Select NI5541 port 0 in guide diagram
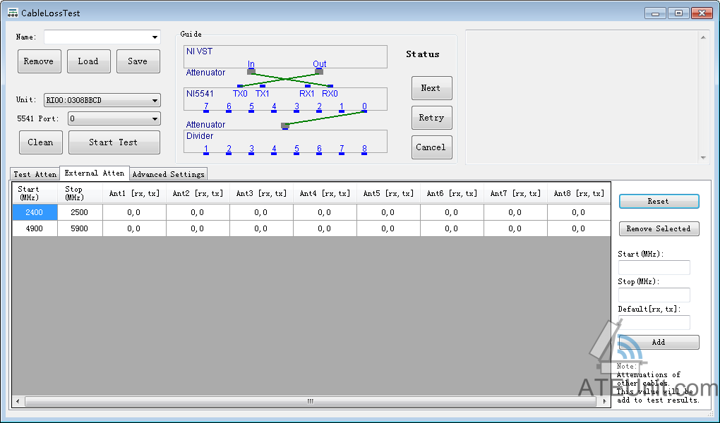720x423 pixels. (364, 107)
